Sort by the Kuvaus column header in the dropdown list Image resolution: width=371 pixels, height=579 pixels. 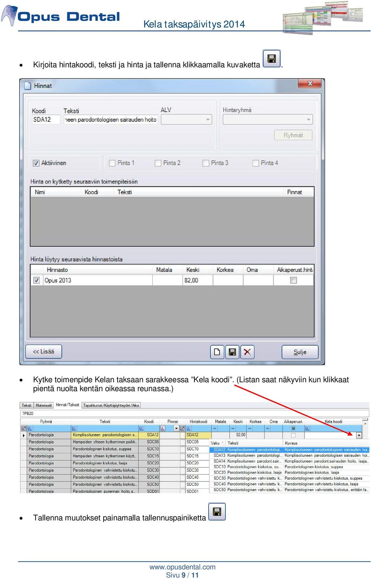coord(327,443)
